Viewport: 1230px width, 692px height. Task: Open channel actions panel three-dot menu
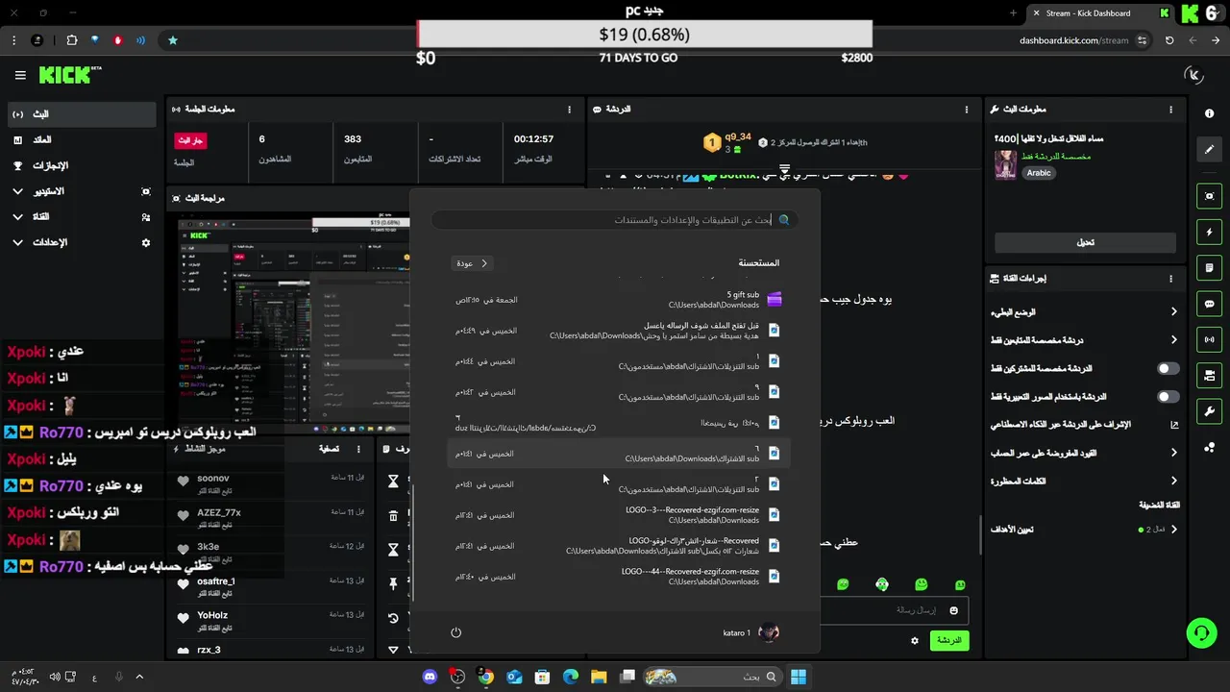tap(1170, 279)
